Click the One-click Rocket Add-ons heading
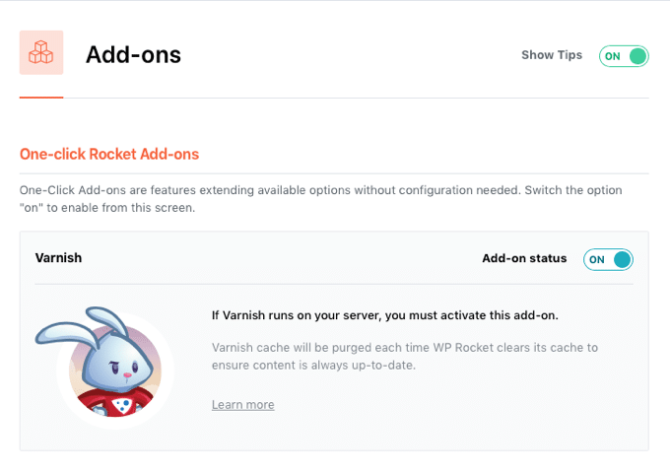The height and width of the screenshot is (472, 670). click(109, 154)
